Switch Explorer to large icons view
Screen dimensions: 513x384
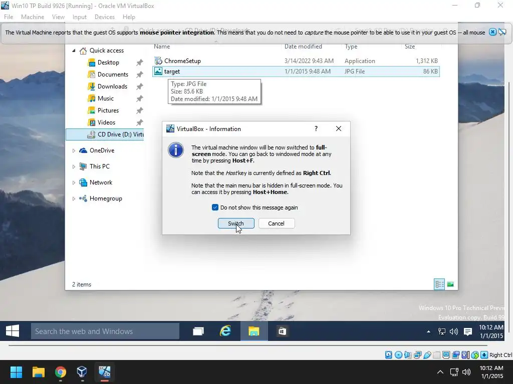click(450, 284)
